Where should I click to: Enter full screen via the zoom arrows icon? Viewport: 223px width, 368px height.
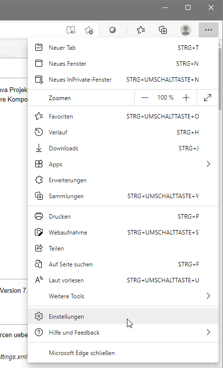208,98
